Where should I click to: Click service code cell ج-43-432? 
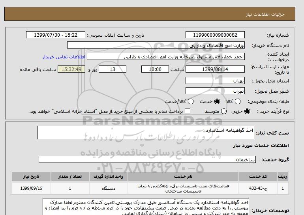point(258,188)
